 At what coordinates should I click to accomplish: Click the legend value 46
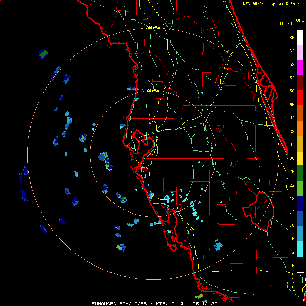292,105
